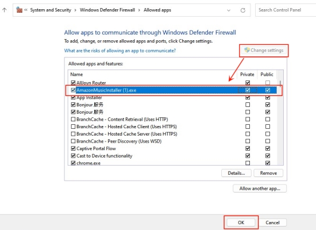The image size is (316, 230).
Task: Toggle chrome.exe name checkbox
Action: pyautogui.click(x=73, y=163)
